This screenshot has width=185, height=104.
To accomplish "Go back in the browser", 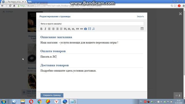I will (2, 6).
